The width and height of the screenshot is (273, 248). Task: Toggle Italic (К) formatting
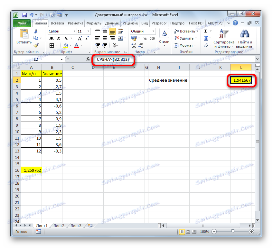coord(59,38)
